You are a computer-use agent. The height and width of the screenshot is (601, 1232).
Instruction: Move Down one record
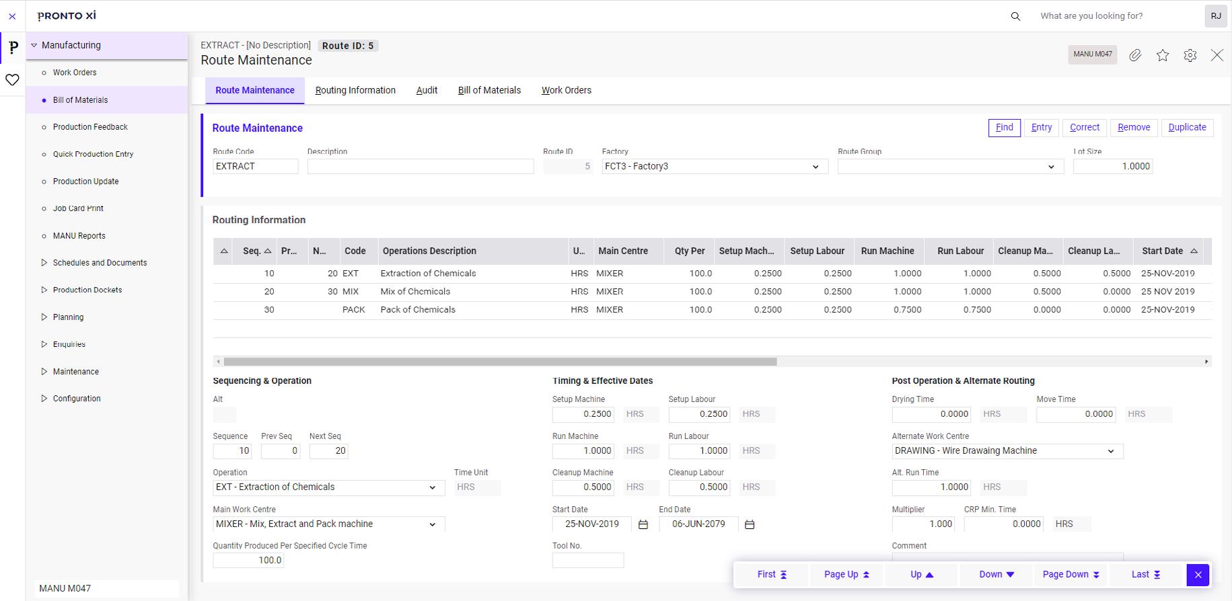click(x=997, y=575)
